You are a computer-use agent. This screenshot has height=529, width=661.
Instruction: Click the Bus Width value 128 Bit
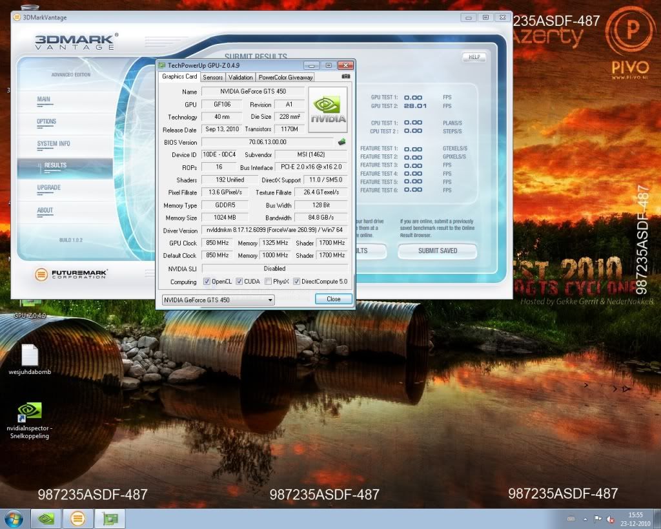click(x=321, y=205)
